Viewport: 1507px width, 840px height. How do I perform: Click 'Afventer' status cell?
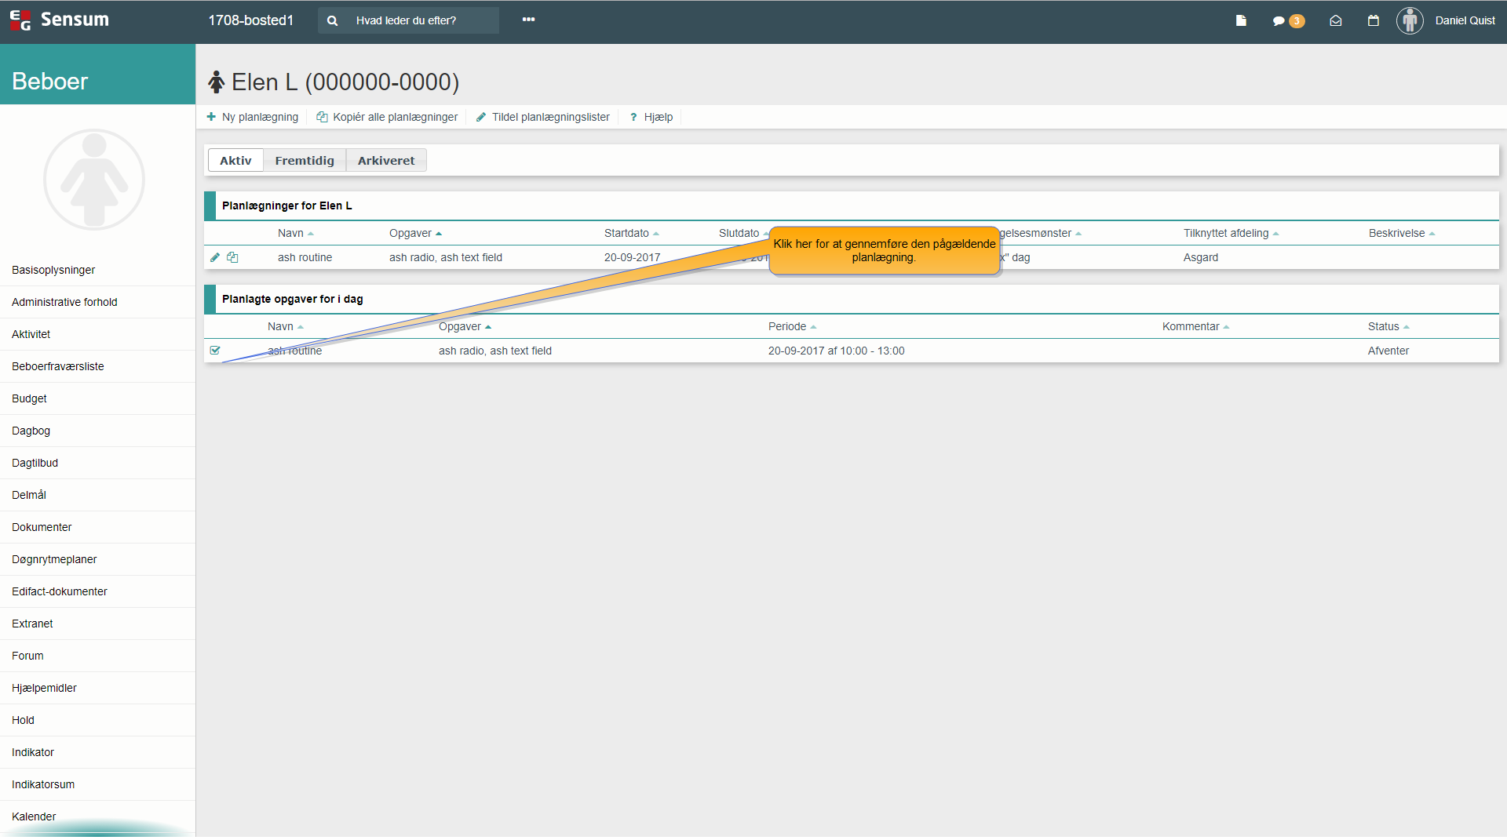click(x=1388, y=351)
